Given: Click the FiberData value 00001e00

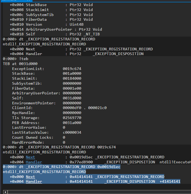Looking at the screenshot, I should coord(72,88).
